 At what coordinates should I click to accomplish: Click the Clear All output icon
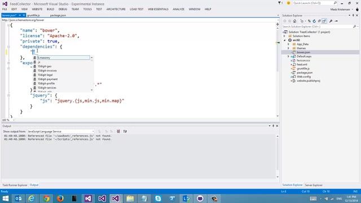[x=118, y=131]
